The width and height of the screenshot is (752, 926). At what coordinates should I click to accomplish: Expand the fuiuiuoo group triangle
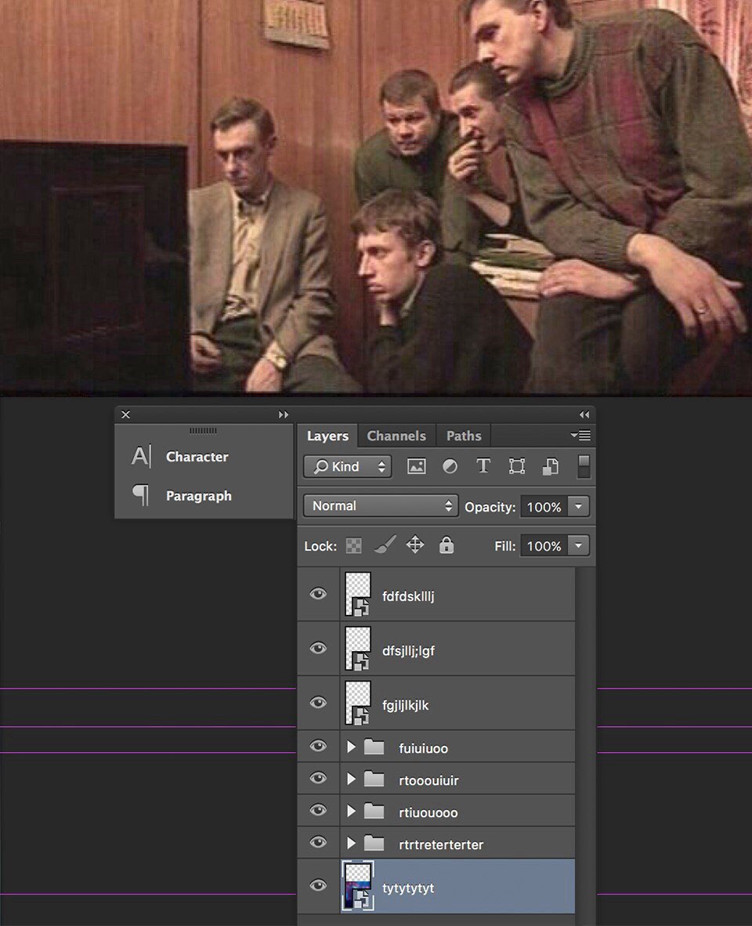[x=351, y=747]
